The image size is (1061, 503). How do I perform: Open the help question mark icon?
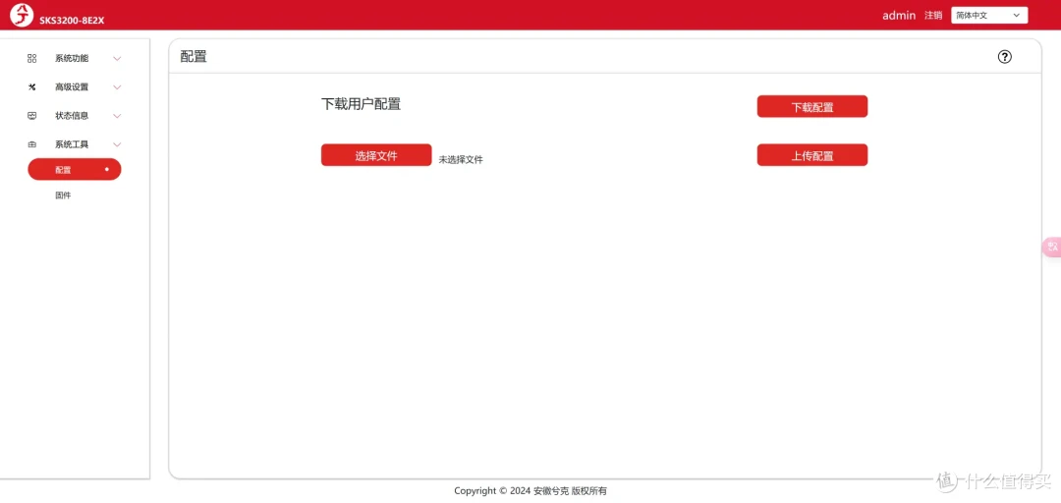pyautogui.click(x=1004, y=57)
